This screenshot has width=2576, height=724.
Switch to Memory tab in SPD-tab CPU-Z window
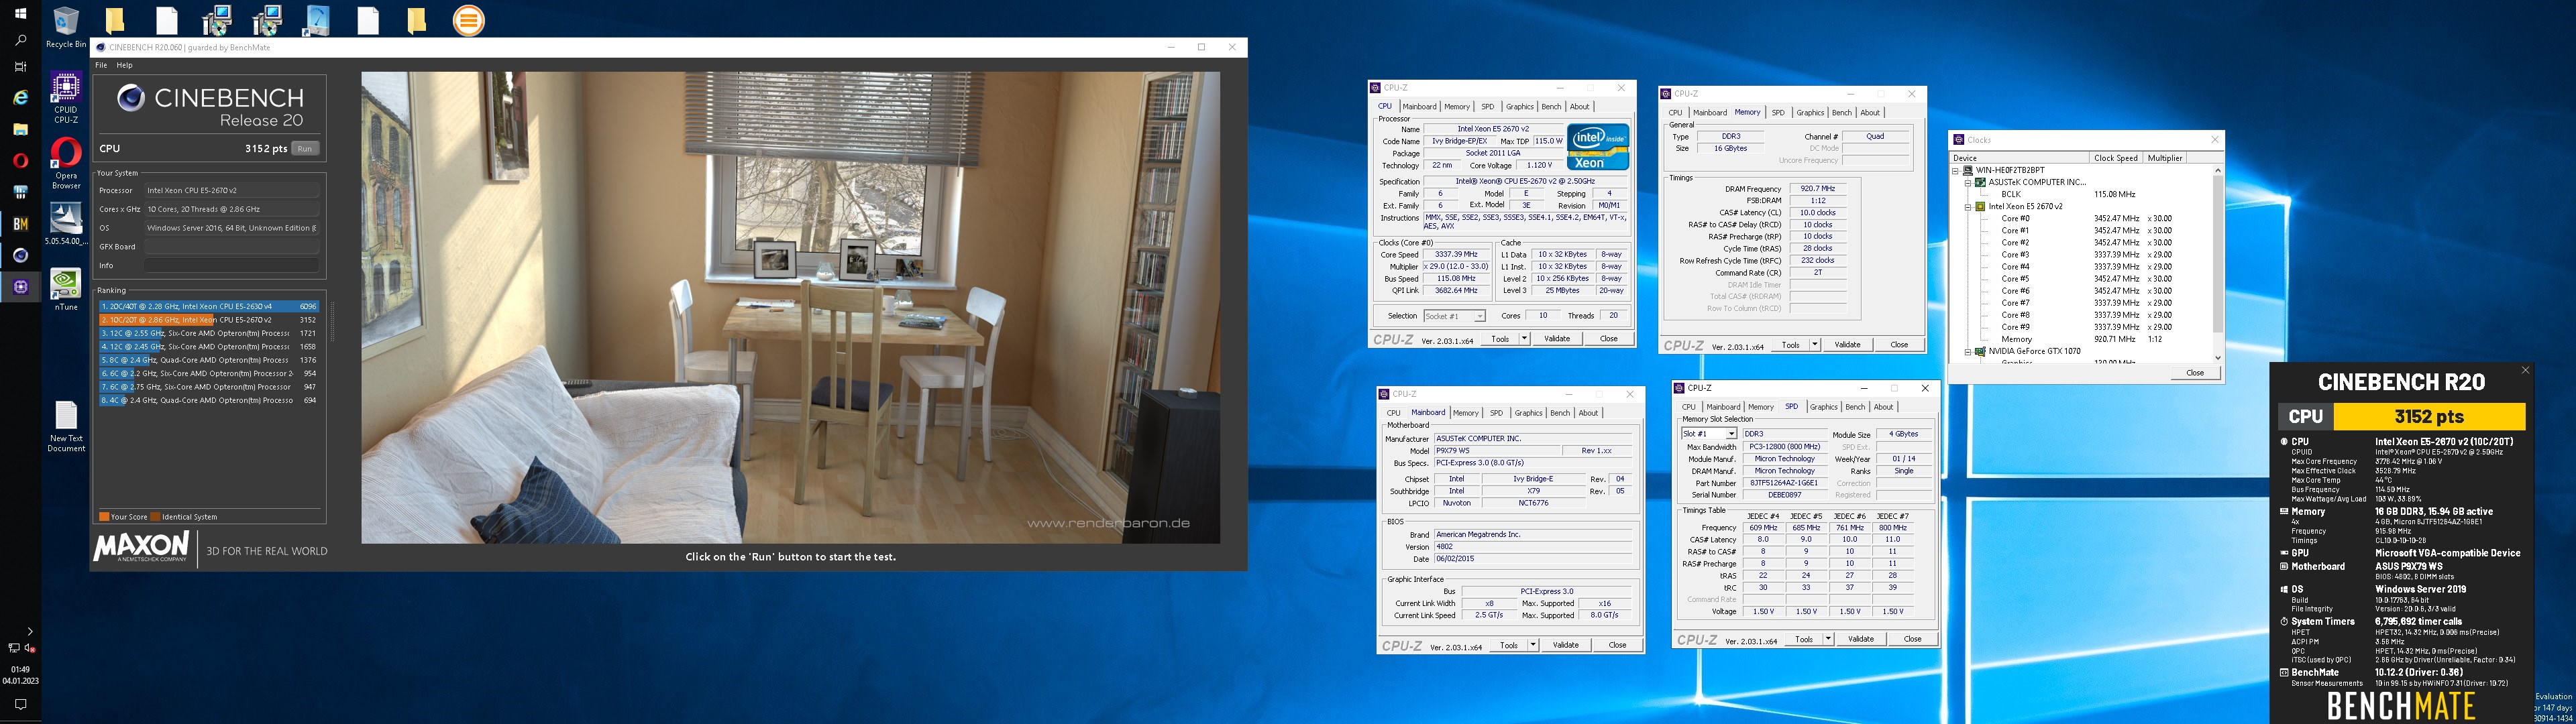point(1761,406)
